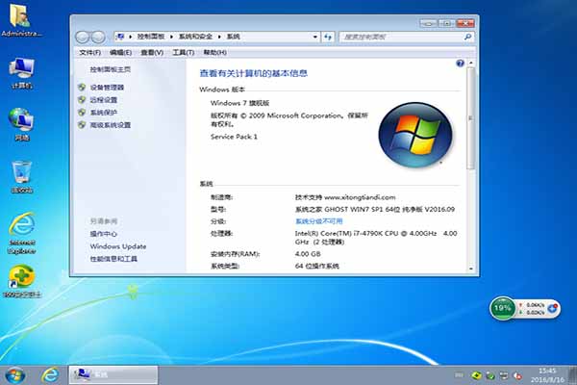Click the Remote Settings shield icon

pyautogui.click(x=82, y=100)
